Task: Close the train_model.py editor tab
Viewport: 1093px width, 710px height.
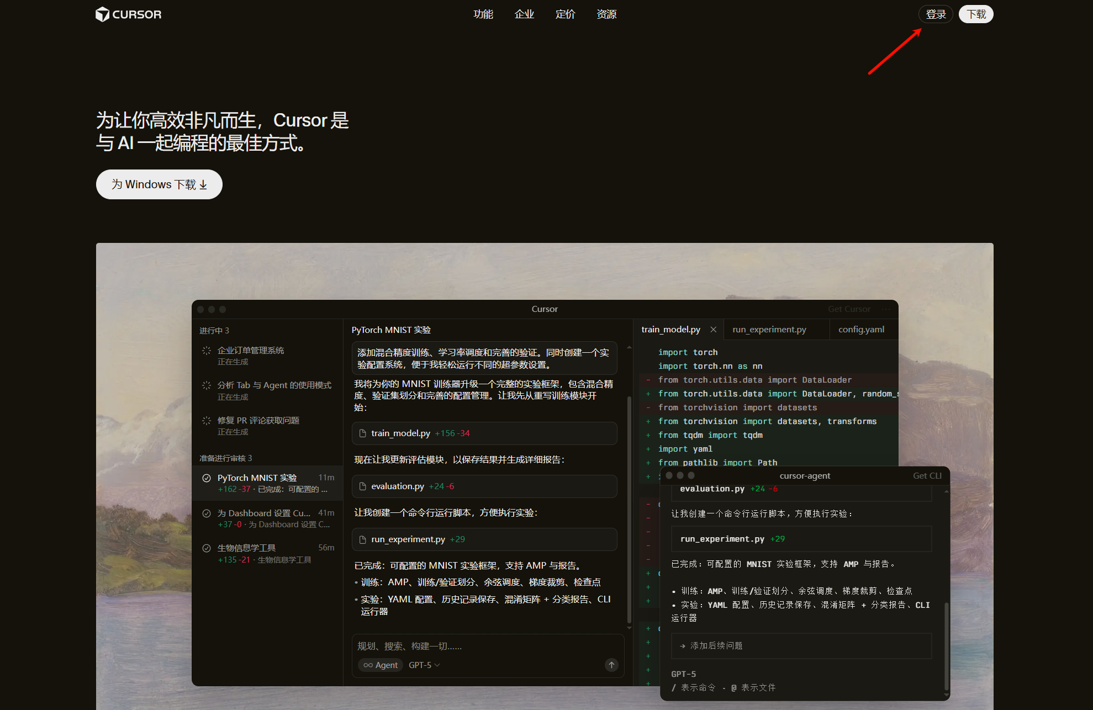Action: (x=713, y=329)
